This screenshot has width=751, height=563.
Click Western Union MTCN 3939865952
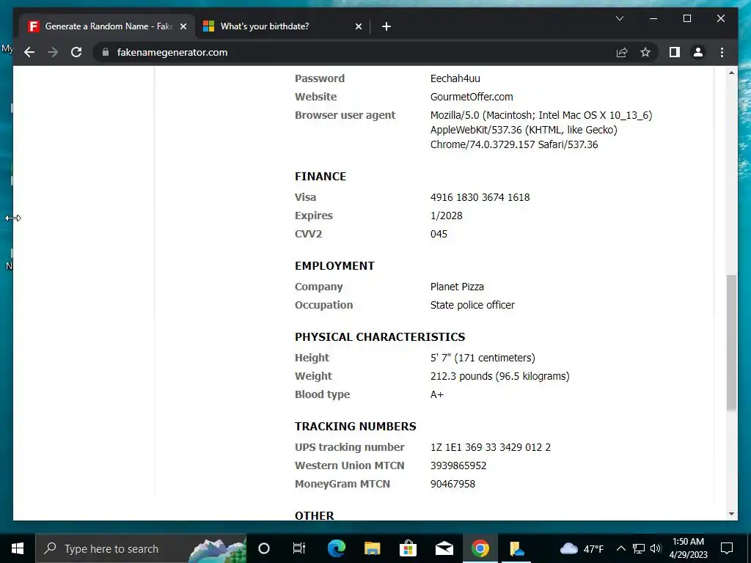(458, 466)
